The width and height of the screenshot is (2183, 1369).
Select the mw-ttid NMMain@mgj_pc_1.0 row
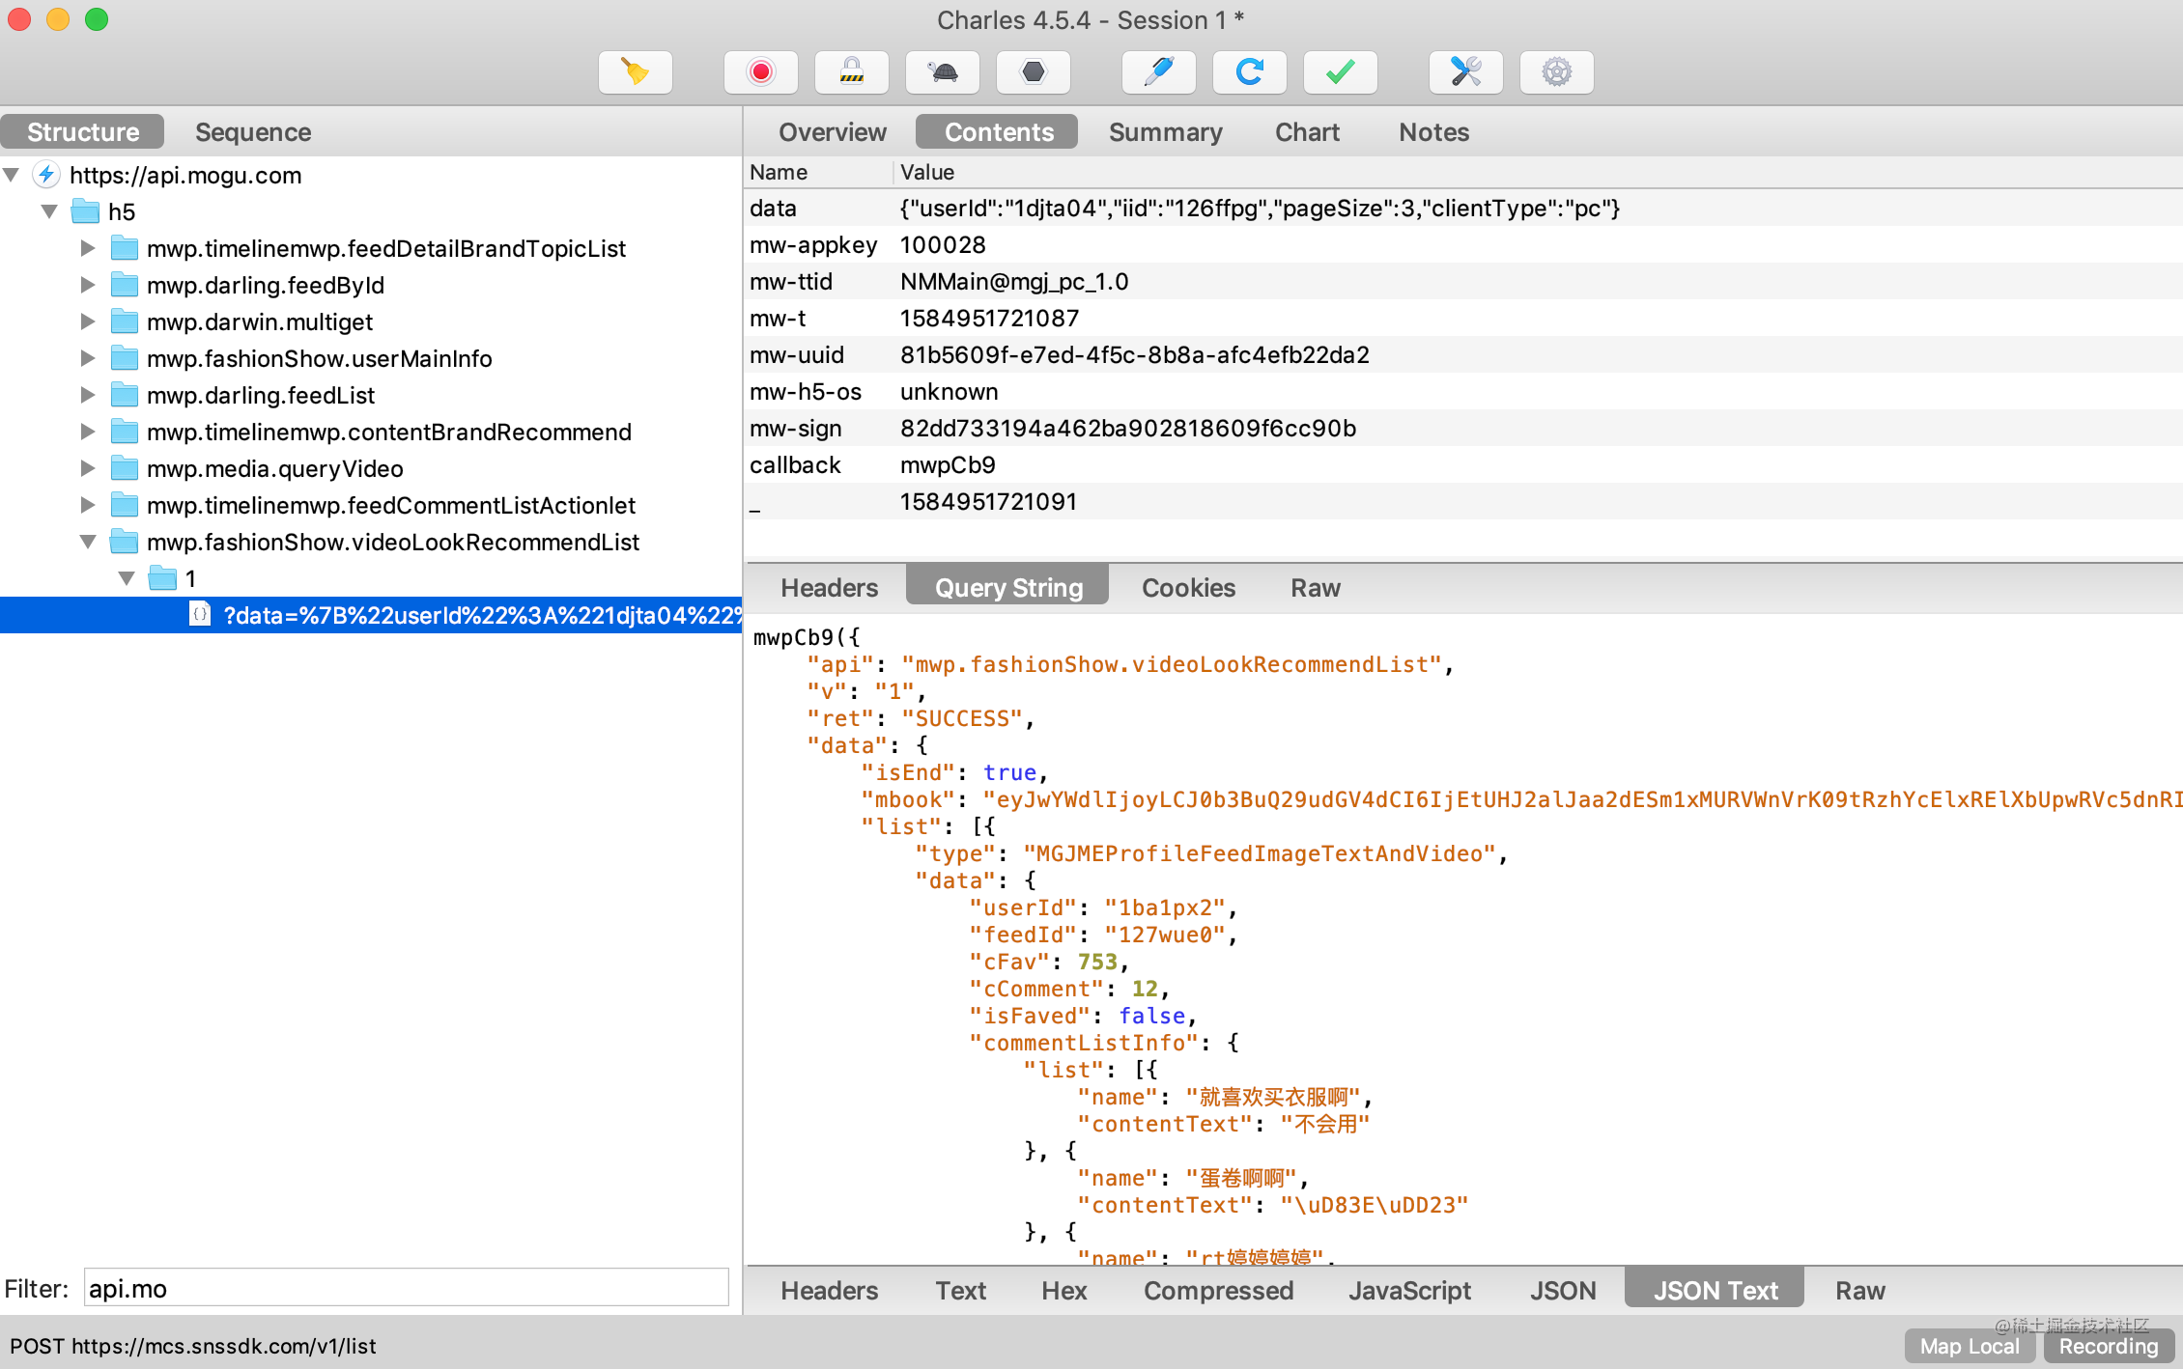tap(1462, 281)
